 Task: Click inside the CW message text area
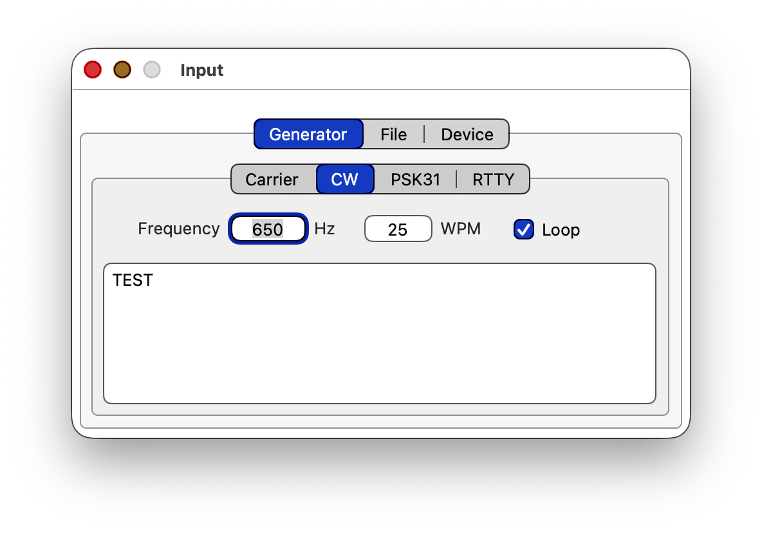[x=380, y=341]
